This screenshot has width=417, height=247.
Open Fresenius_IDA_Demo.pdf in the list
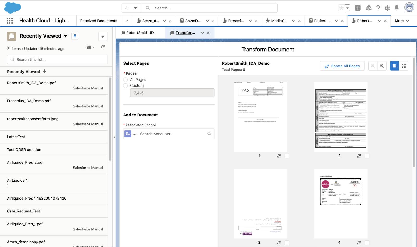coord(29,101)
